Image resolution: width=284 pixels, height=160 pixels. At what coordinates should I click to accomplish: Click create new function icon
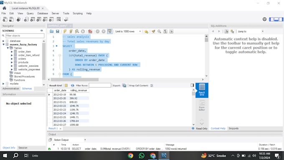[x=51, y=19]
